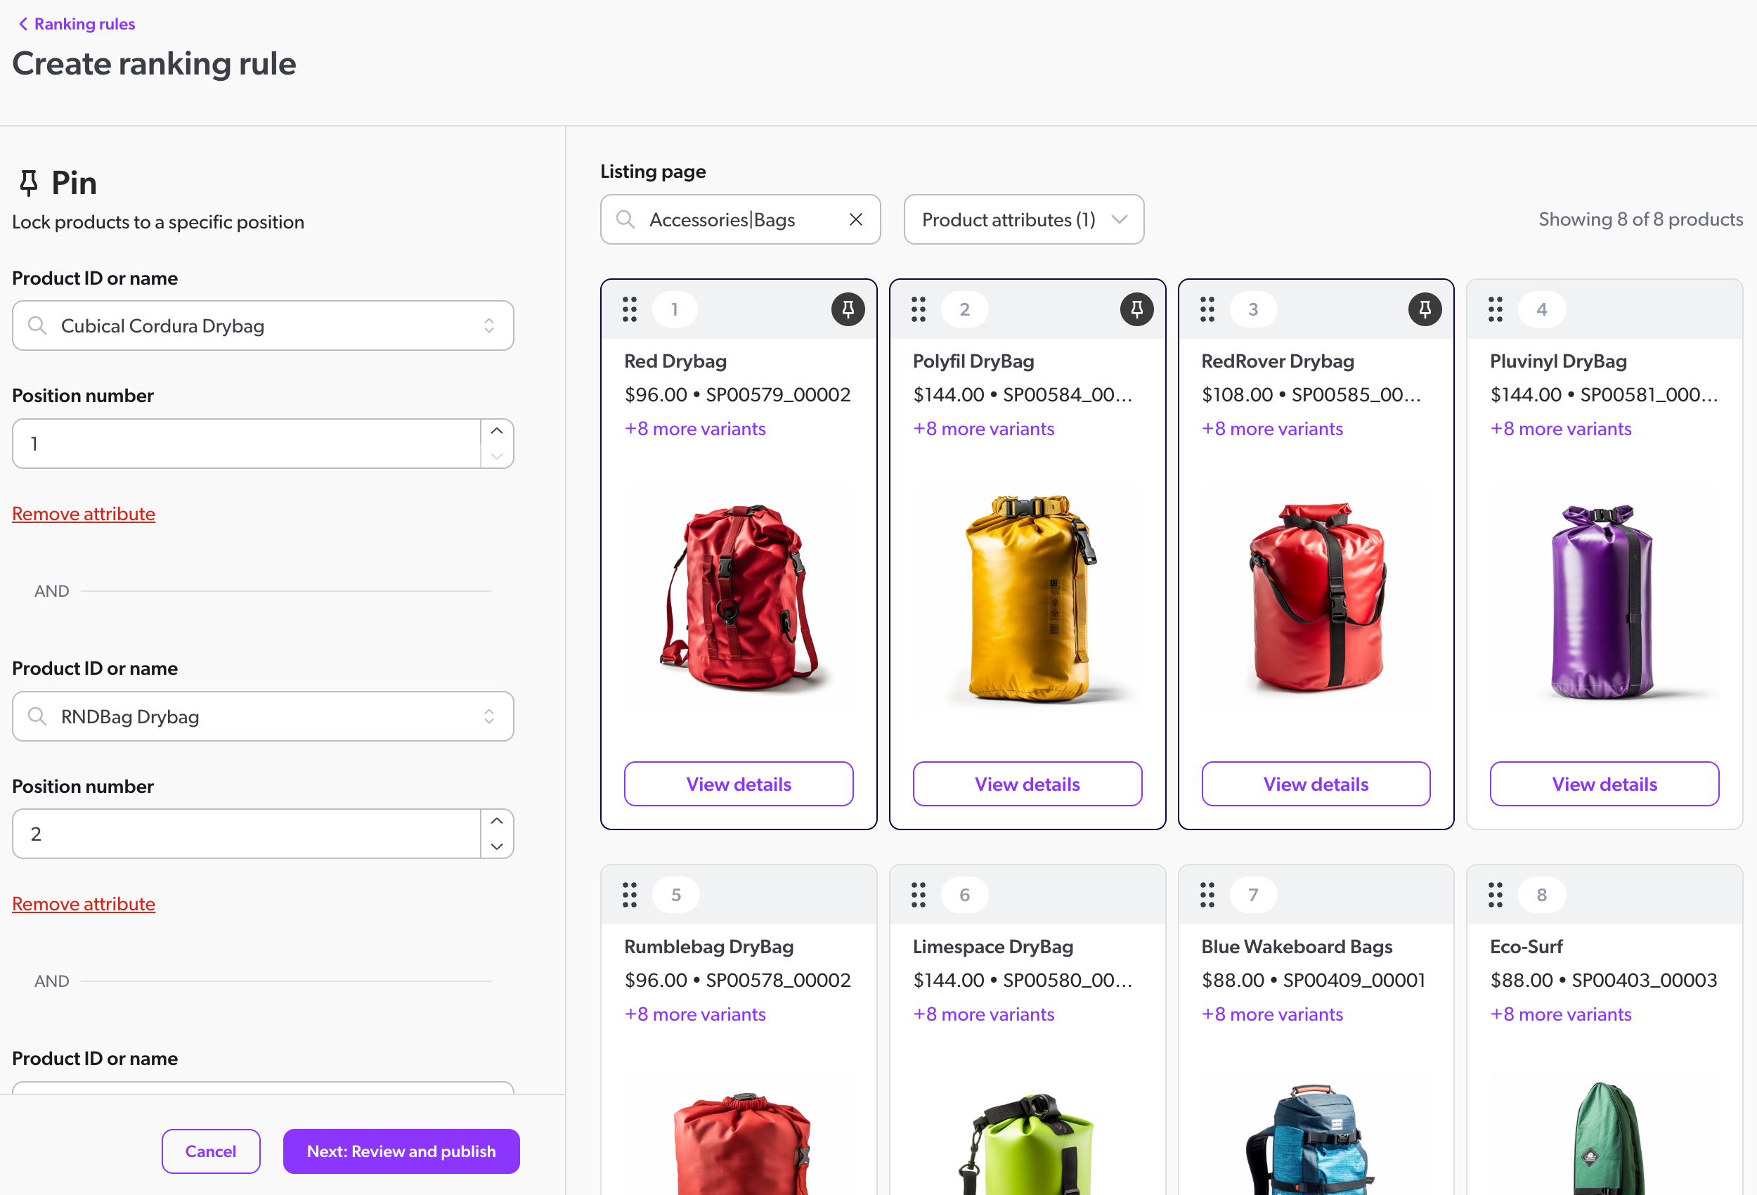Click the RedRover Drybag product image

(x=1316, y=597)
